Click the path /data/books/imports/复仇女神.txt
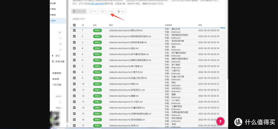Viewport: 278px width, 129px height. pyautogui.click(x=126, y=31)
